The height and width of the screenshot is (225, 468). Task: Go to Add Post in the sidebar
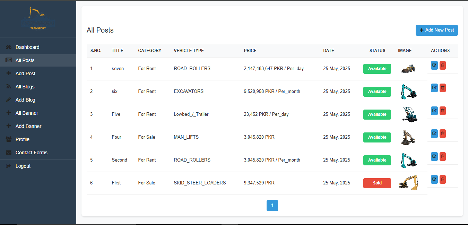pyautogui.click(x=38, y=73)
